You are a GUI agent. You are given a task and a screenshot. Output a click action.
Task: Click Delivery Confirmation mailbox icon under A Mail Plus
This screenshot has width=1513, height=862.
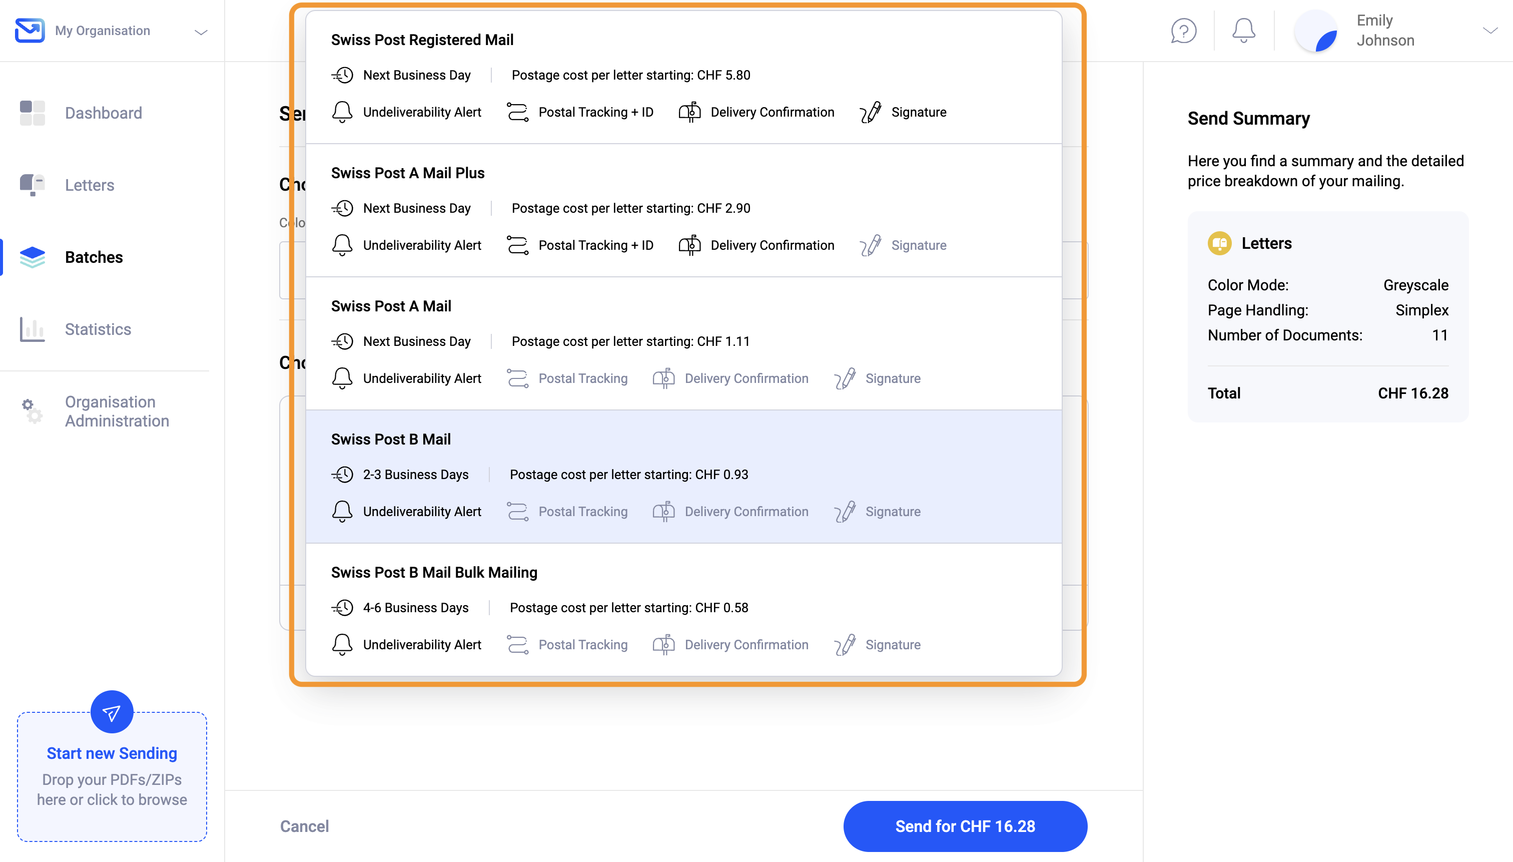tap(689, 245)
